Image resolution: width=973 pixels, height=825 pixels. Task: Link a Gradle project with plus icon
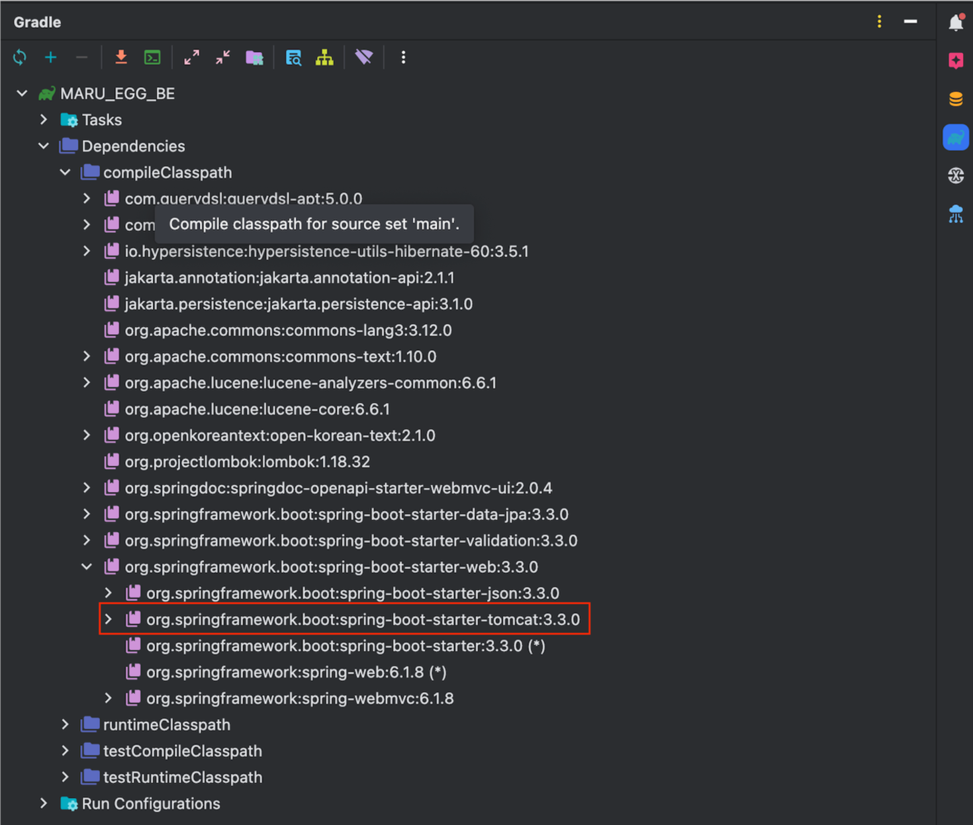(50, 58)
